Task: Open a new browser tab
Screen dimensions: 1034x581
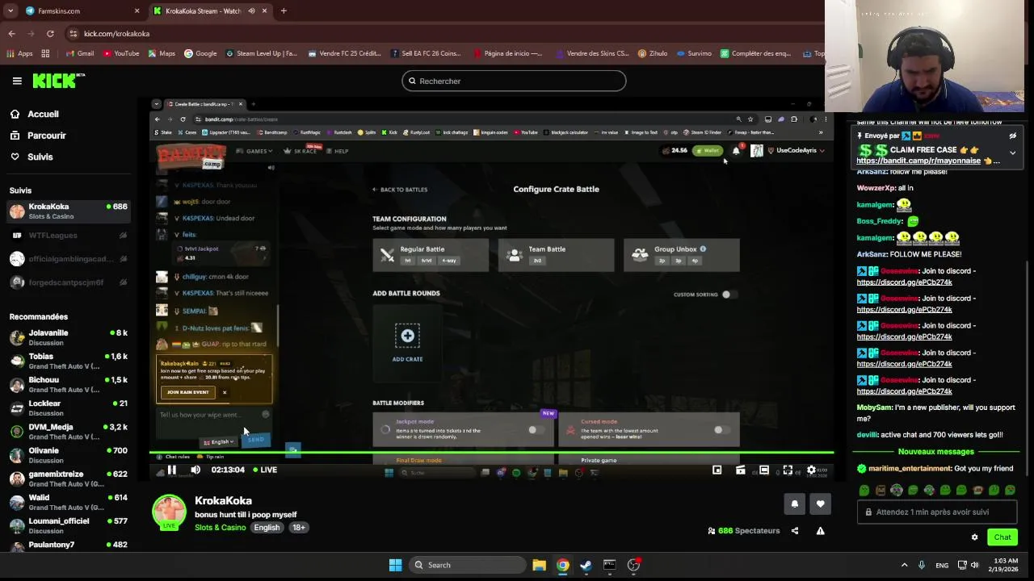Action: [284, 11]
